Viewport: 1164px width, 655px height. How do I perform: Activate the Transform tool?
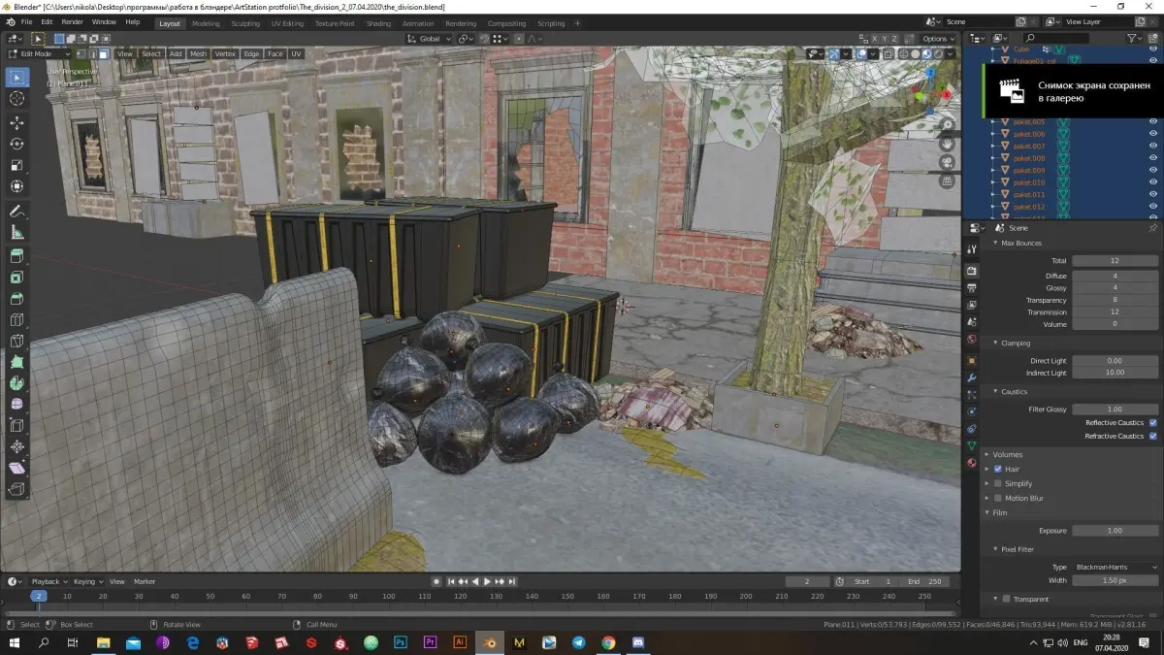click(17, 186)
